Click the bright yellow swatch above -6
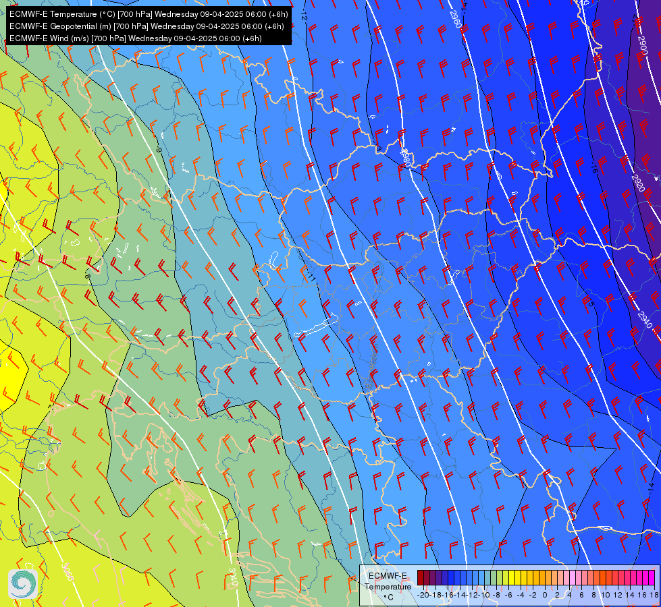 (512, 577)
